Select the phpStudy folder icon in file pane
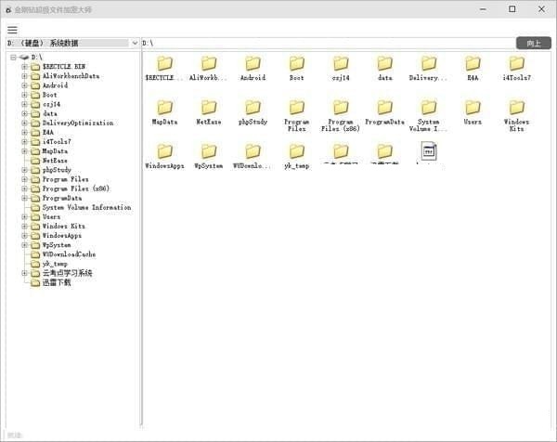557x442 pixels. (253, 108)
